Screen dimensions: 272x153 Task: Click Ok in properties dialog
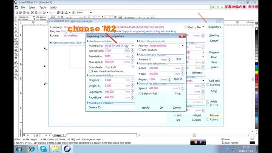[161, 108]
